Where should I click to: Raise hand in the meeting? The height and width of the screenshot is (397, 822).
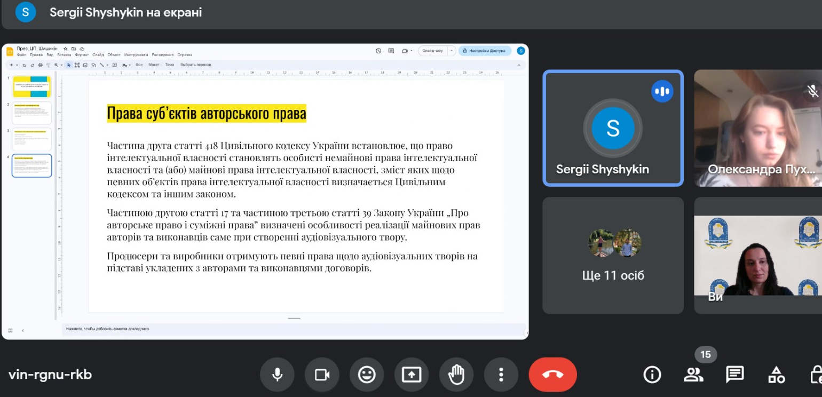click(x=456, y=375)
